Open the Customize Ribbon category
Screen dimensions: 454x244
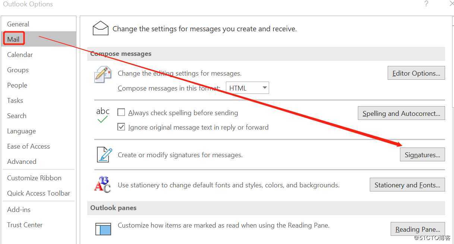coord(39,178)
